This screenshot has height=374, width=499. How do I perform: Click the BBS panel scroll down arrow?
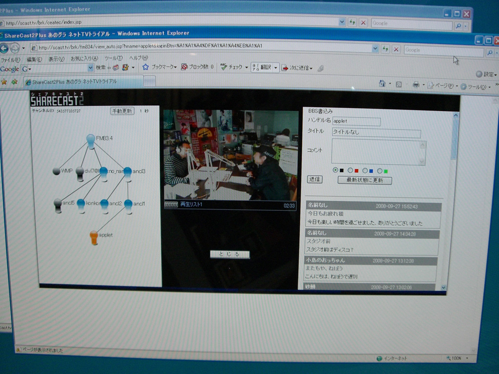[444, 287]
